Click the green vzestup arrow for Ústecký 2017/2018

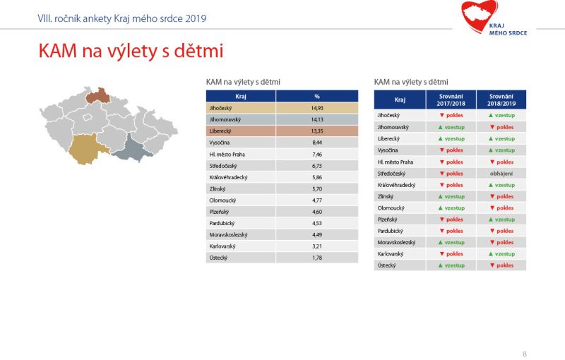click(440, 265)
